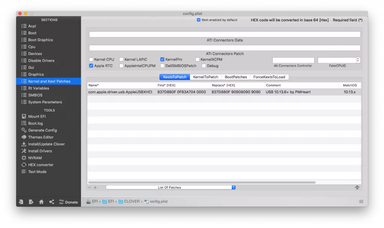Click the share icon in bottom bar
Viewport: 384px width, 228px height.
click(51, 202)
